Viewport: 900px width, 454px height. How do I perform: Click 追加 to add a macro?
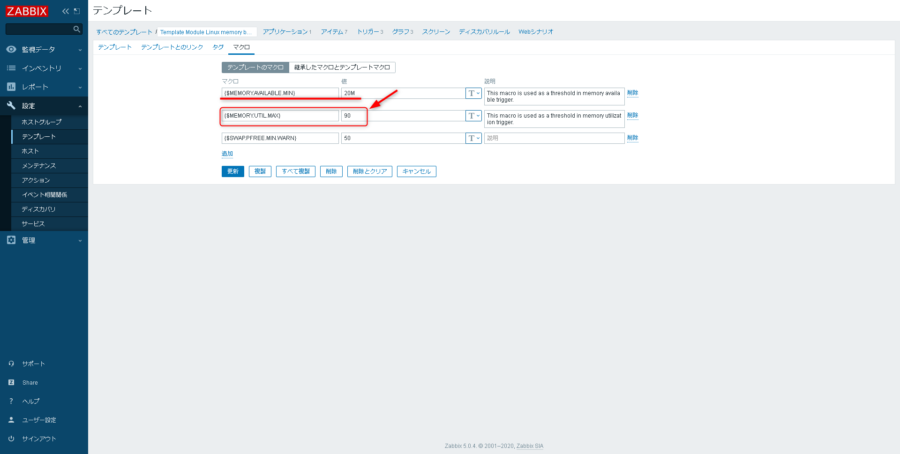point(227,154)
